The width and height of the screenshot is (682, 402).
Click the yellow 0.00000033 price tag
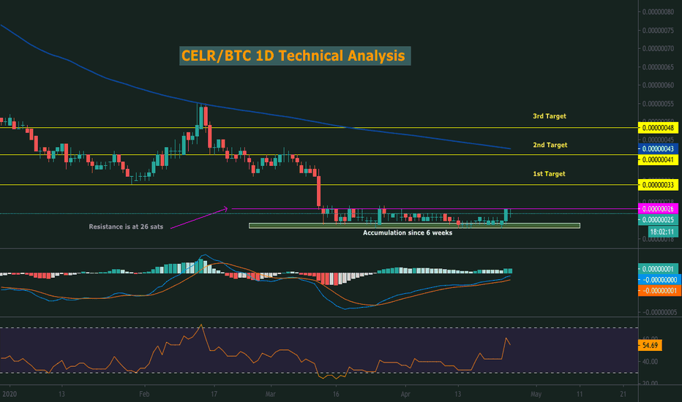pyautogui.click(x=658, y=185)
